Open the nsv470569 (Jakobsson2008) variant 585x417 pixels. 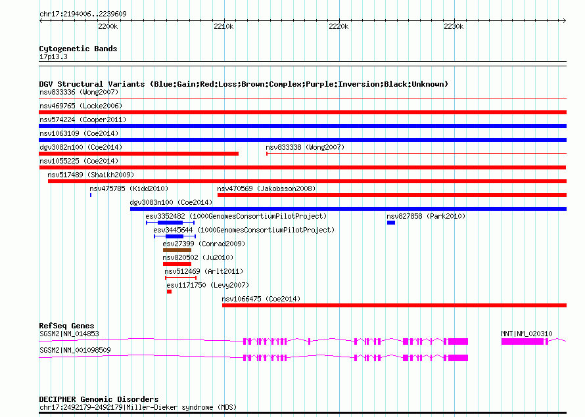[x=266, y=188]
